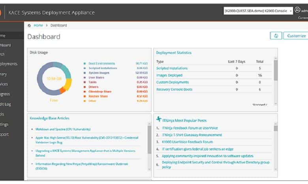
Task: Click the Dashboard breadcrumb text
Action: (x=58, y=26)
